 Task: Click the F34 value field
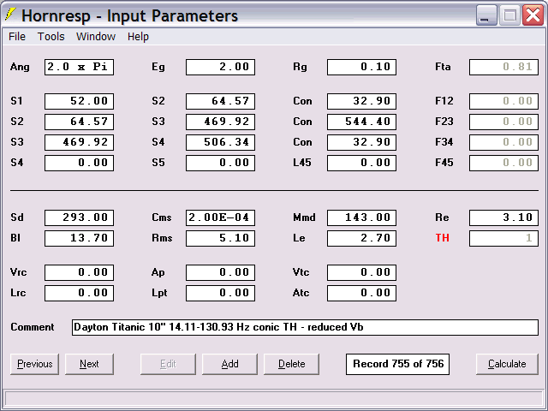pos(503,143)
